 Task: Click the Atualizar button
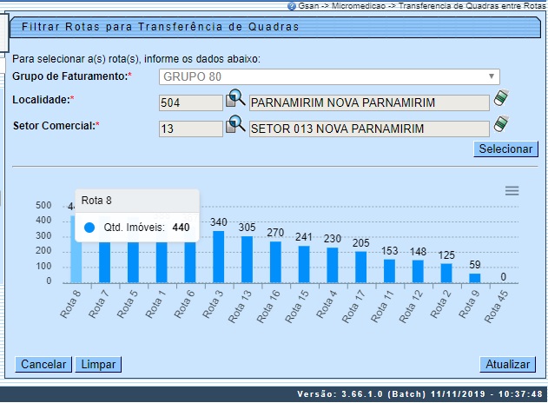point(505,364)
